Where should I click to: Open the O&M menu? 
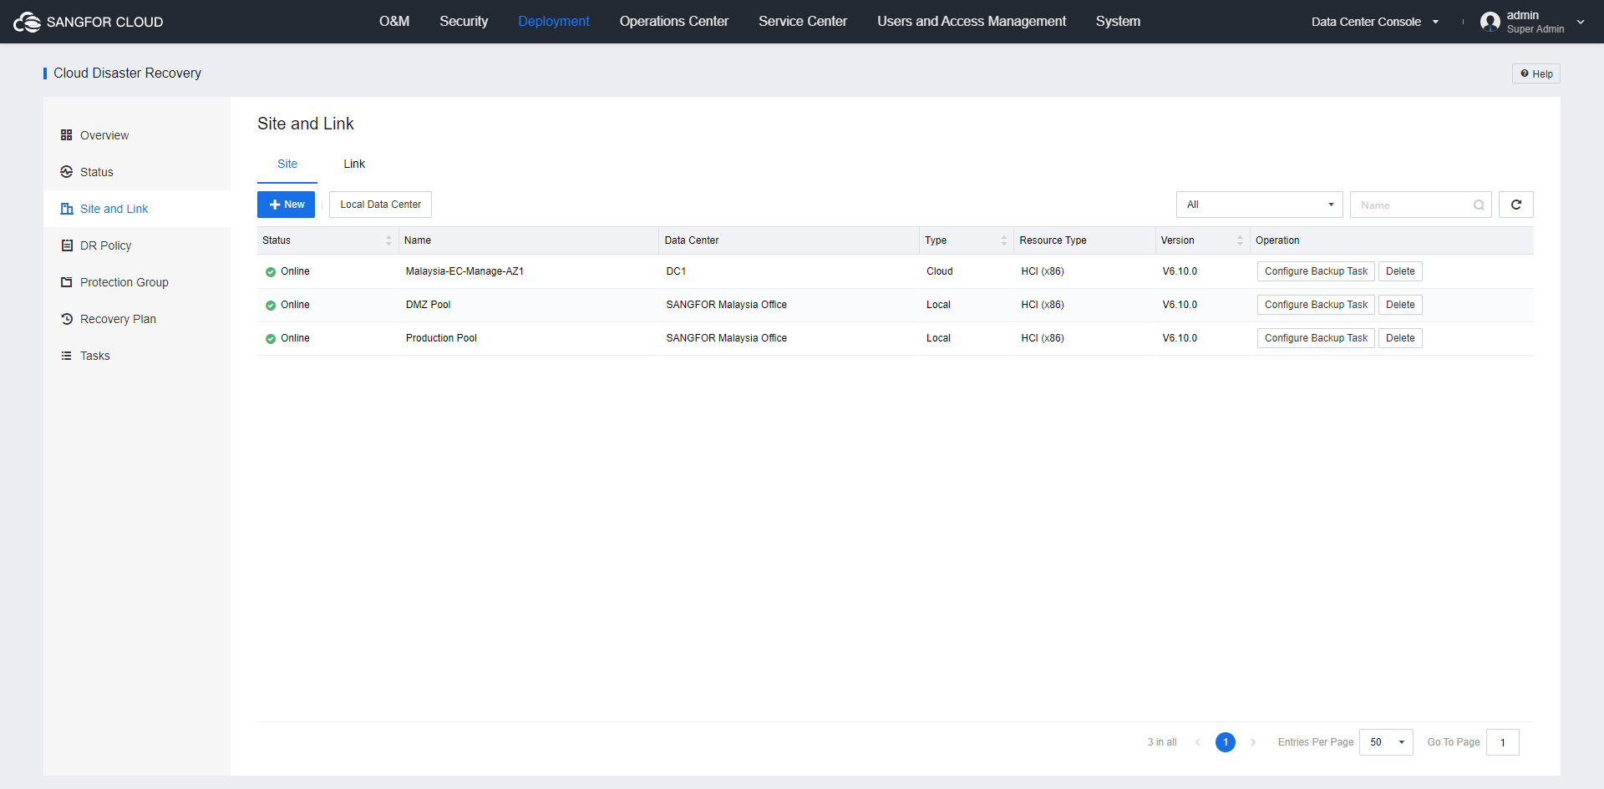click(394, 22)
